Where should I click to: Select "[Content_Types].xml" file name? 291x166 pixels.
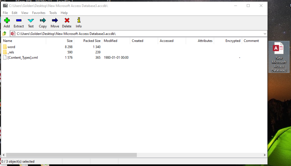point(23,58)
